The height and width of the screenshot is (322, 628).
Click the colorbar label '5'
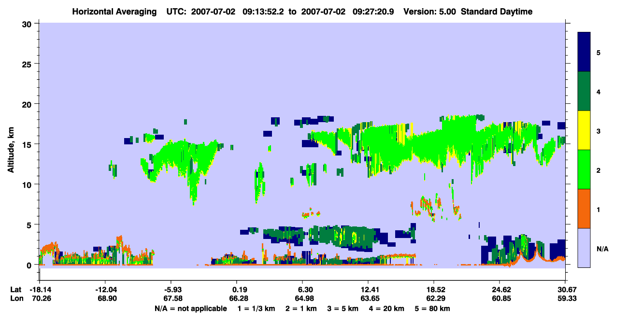click(x=599, y=52)
